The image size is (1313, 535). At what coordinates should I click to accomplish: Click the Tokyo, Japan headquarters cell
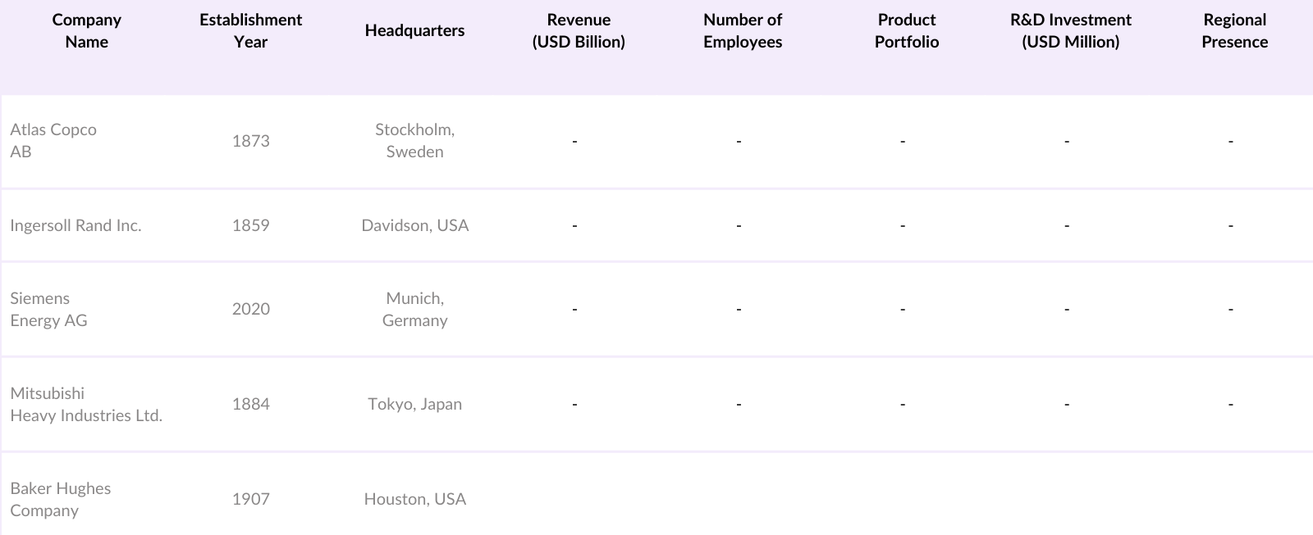pyautogui.click(x=414, y=404)
